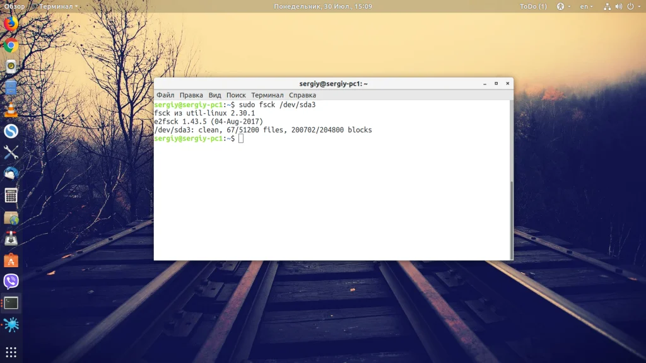Open the 'en' keyboard layout dropdown

pos(586,6)
